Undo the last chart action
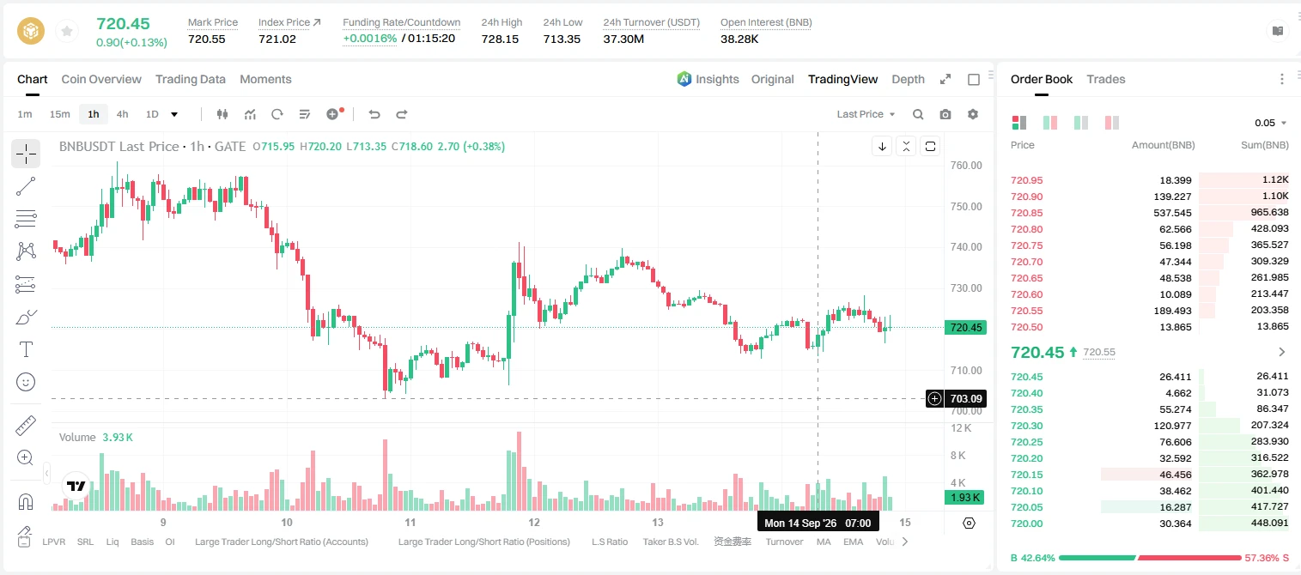1301x575 pixels. click(x=374, y=114)
